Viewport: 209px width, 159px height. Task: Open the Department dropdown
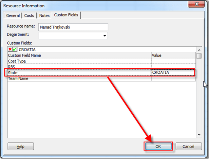click(104, 35)
